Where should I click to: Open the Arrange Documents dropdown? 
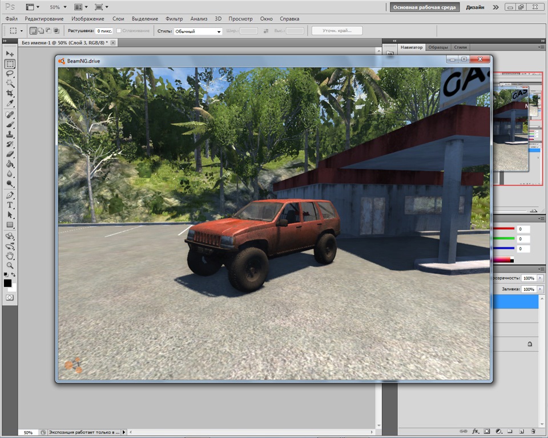[80, 7]
